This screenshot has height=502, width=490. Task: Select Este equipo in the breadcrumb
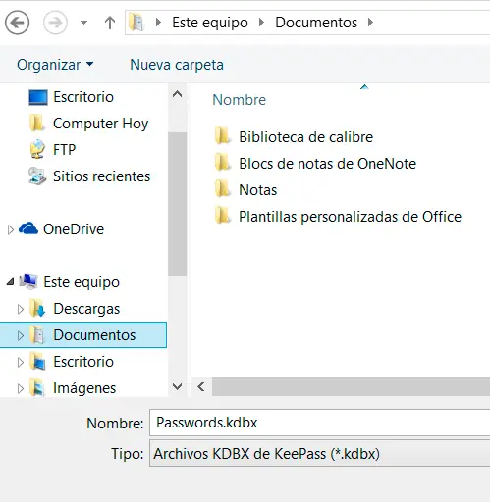pyautogui.click(x=210, y=23)
